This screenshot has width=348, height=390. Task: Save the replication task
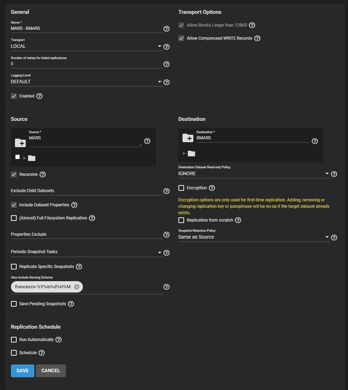tap(23, 370)
